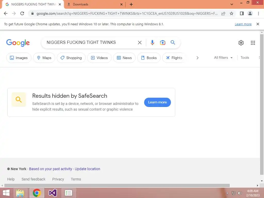
Task: Open the search Tools options
Action: [x=245, y=57]
